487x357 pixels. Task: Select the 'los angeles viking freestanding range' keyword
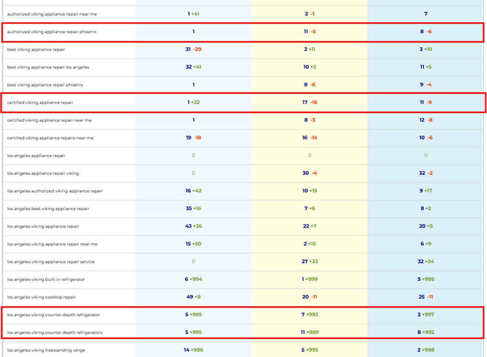46,350
